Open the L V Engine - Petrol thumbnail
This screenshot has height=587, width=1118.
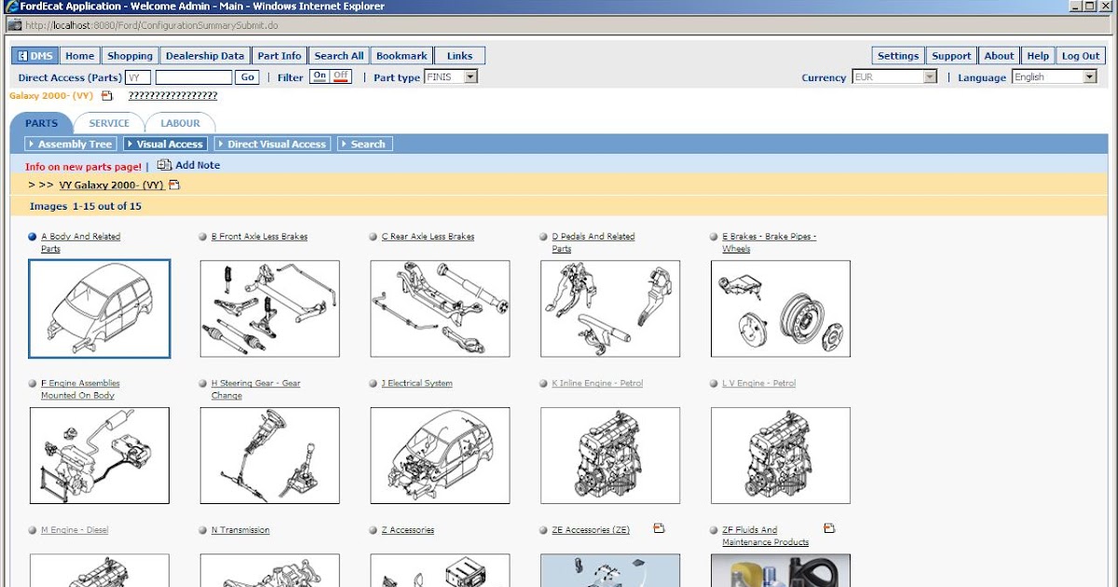(x=781, y=456)
